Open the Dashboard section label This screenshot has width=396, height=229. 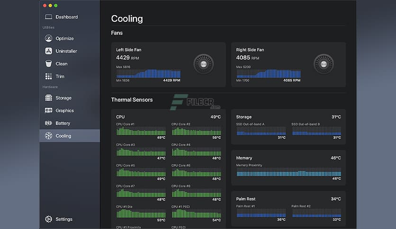[x=67, y=17]
